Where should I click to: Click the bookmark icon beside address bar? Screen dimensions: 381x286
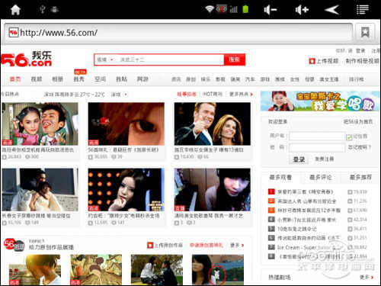point(365,32)
